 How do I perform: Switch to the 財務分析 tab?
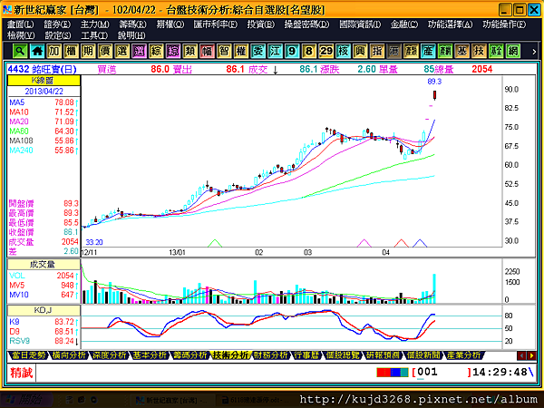pyautogui.click(x=270, y=355)
